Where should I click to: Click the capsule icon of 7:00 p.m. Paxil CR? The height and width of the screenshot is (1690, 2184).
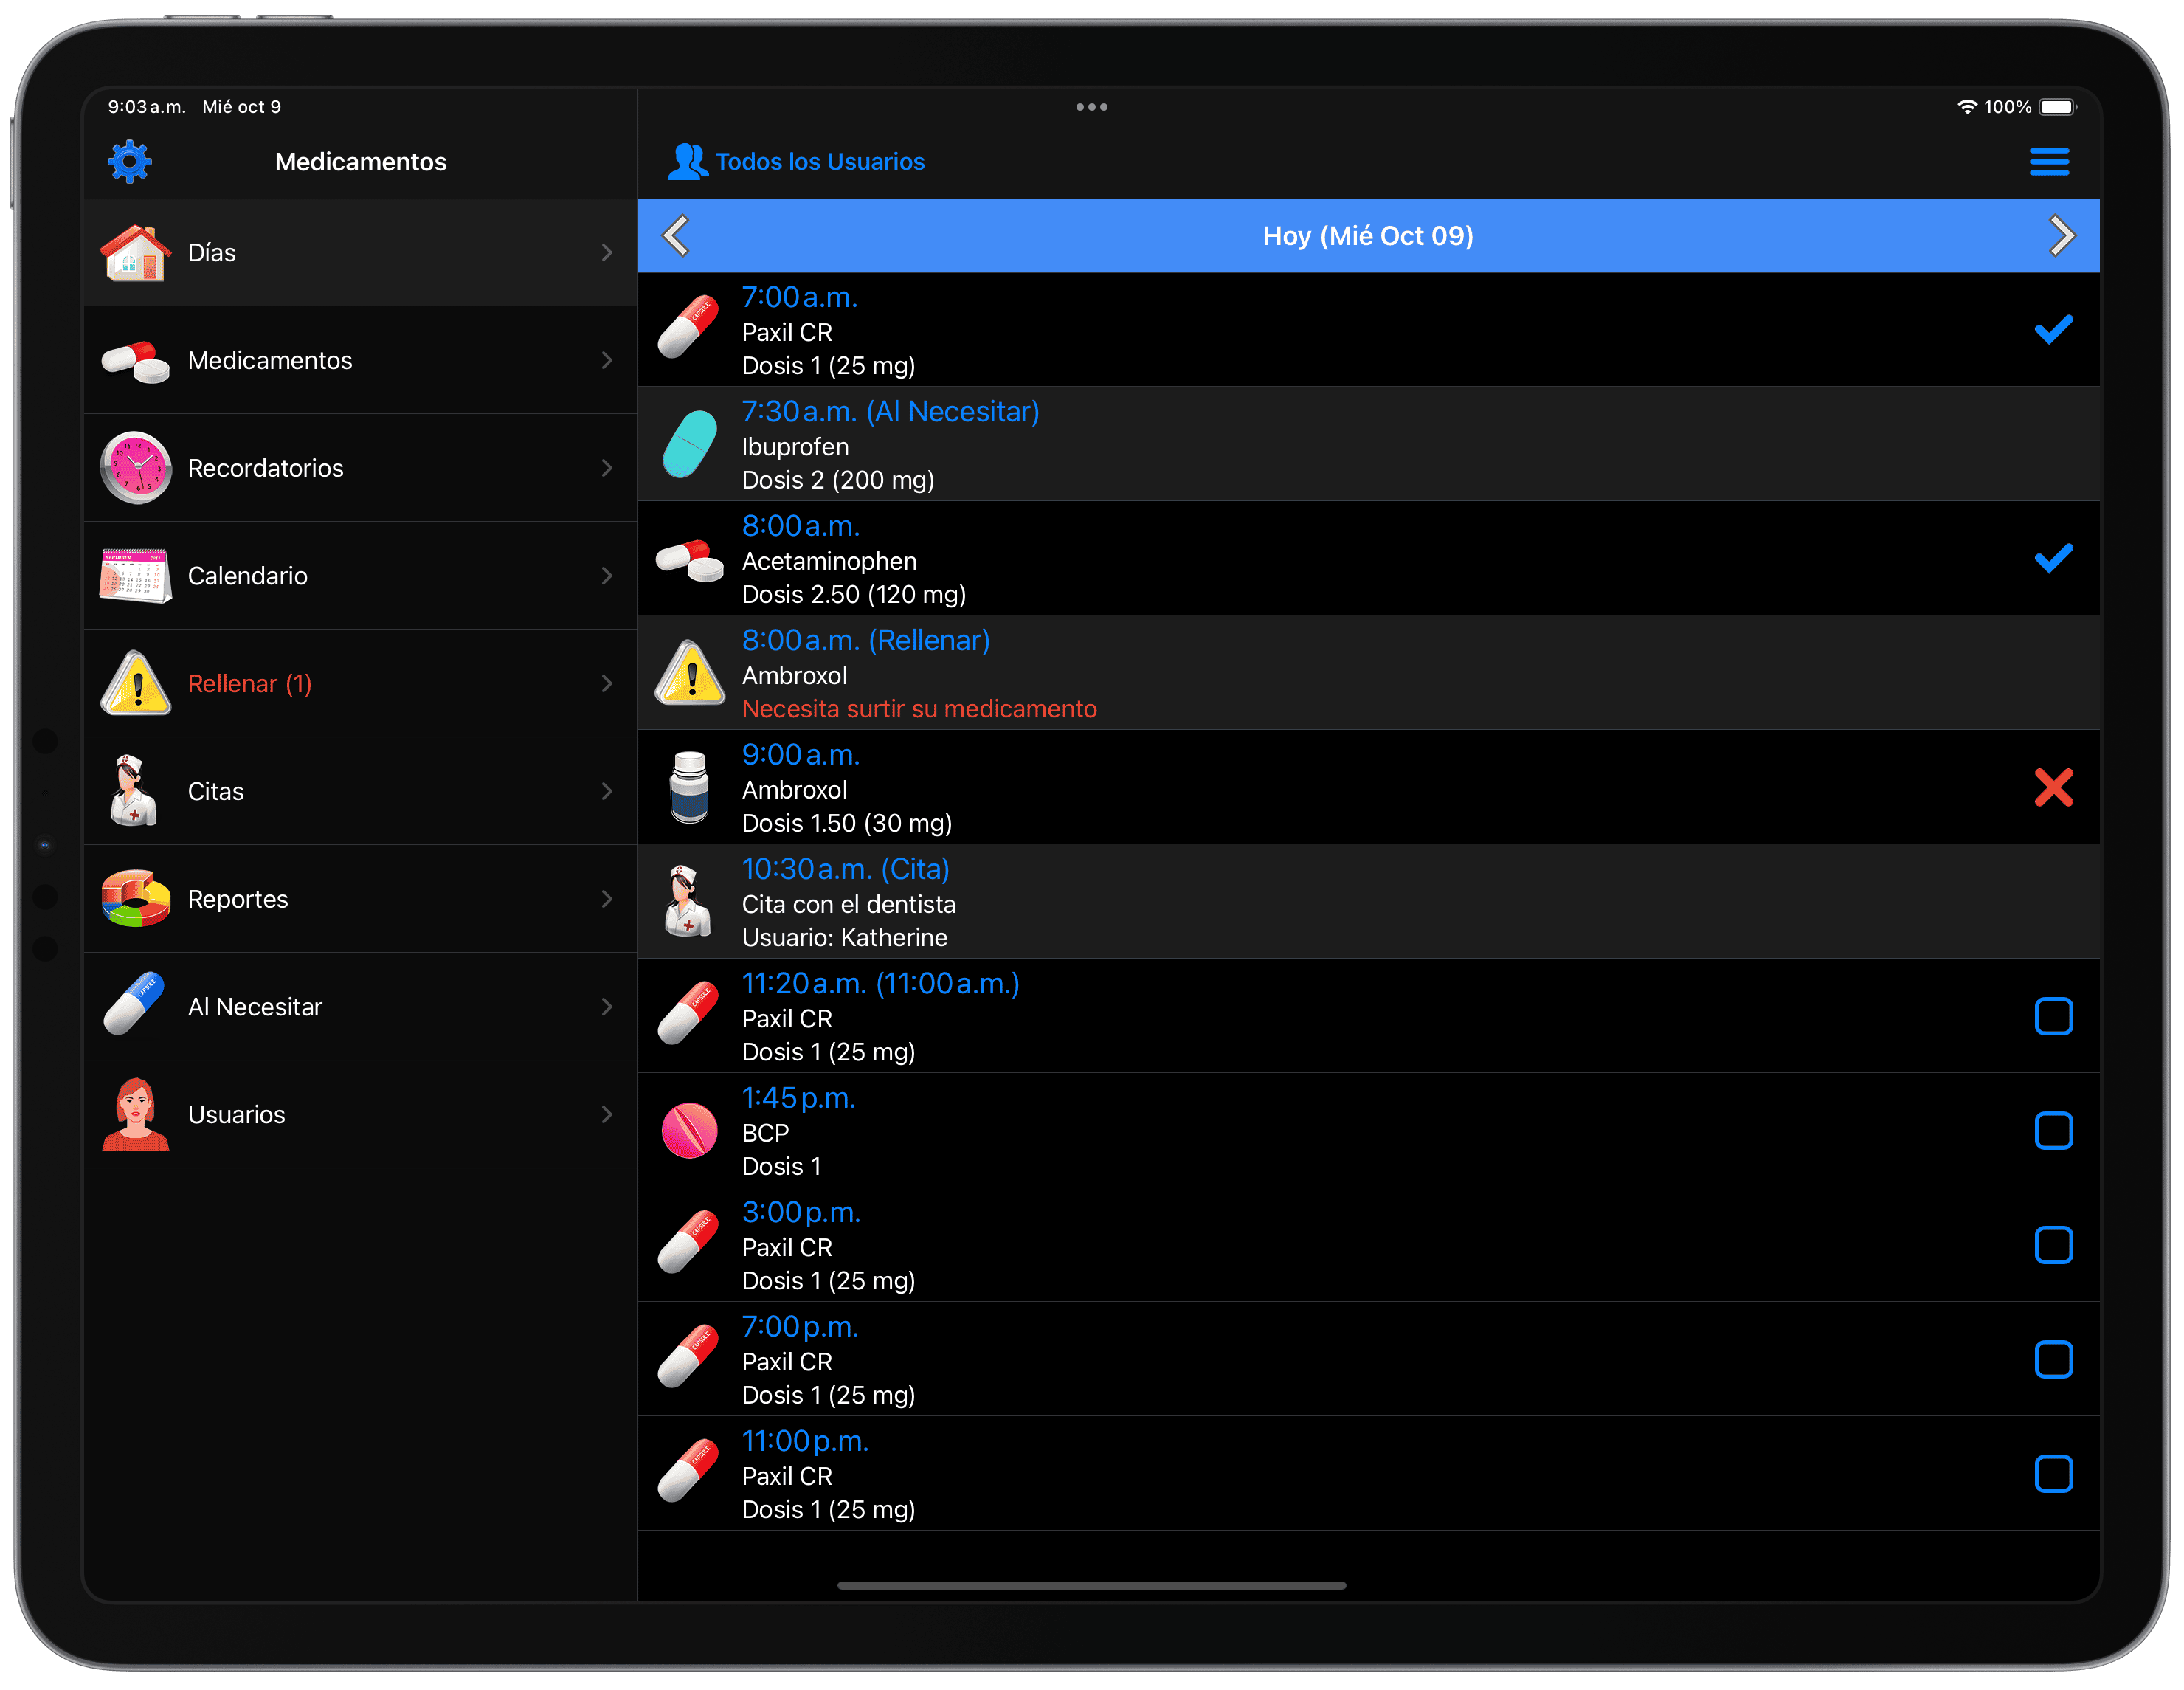click(689, 1357)
